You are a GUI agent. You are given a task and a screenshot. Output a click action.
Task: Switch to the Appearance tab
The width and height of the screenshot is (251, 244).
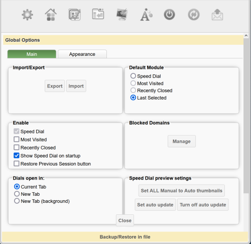coord(82,54)
